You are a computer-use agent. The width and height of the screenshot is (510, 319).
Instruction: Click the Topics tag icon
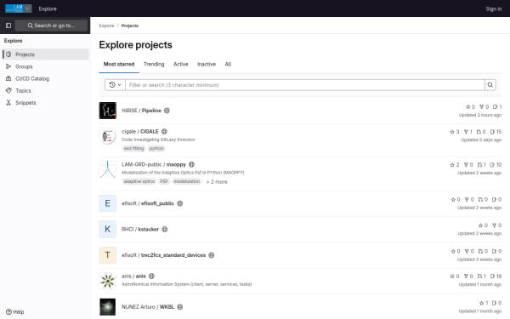pos(8,90)
